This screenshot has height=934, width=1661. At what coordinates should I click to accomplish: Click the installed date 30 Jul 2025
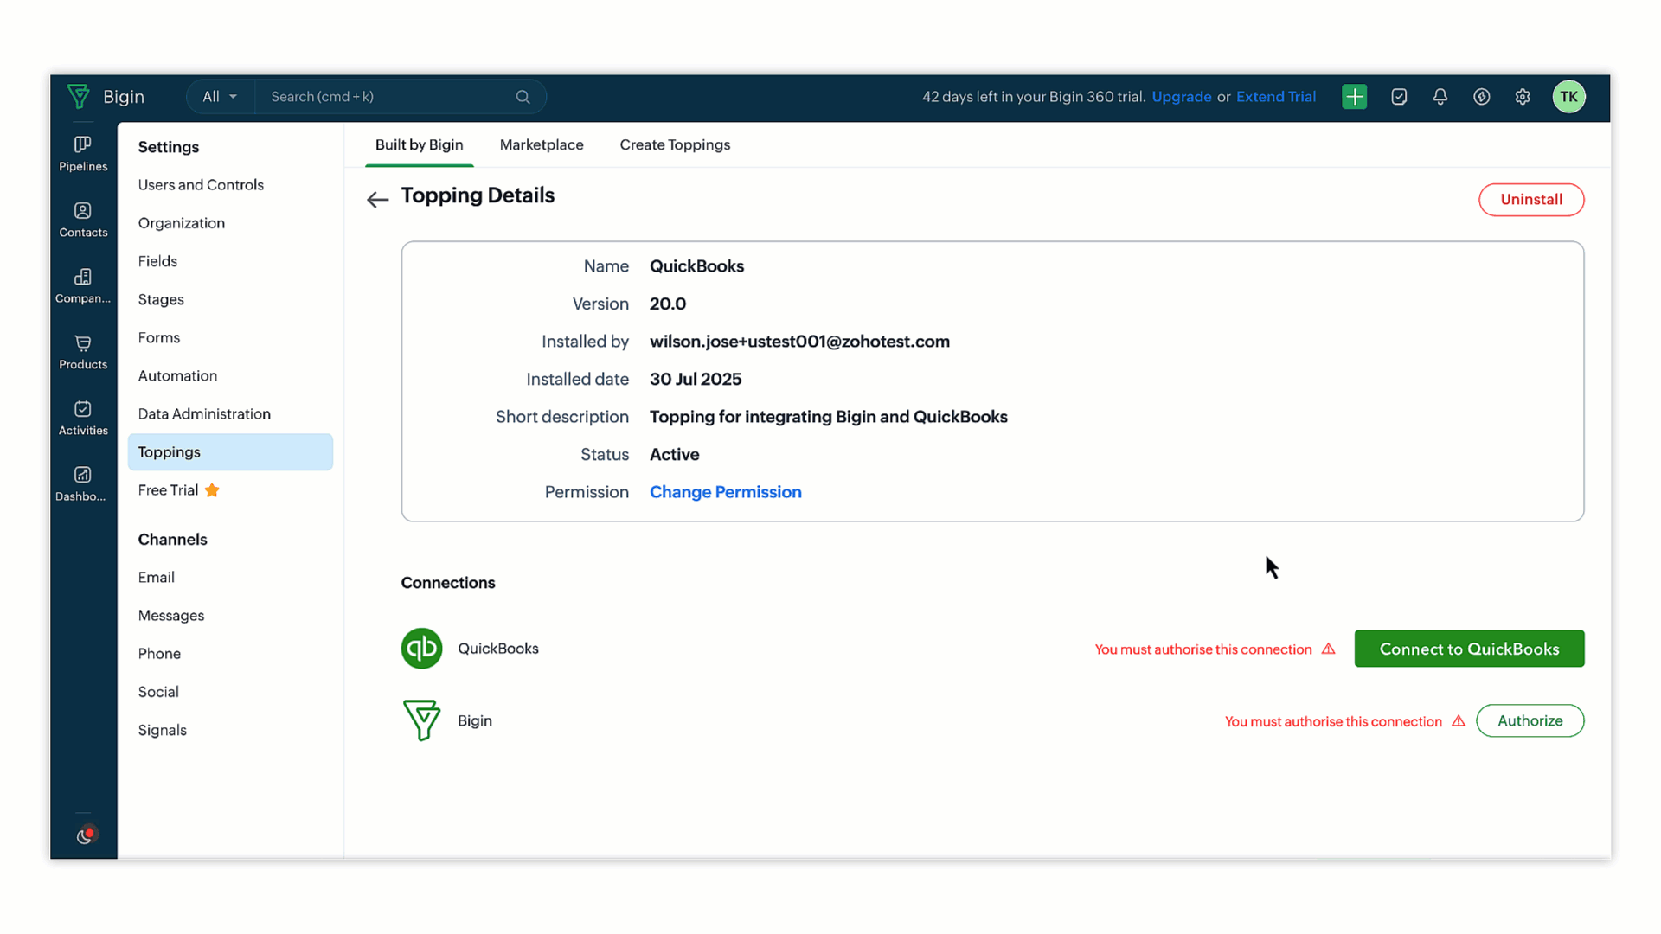click(696, 380)
